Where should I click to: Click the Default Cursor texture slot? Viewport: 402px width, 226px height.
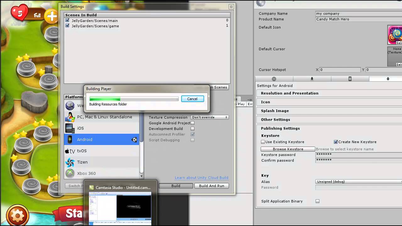tap(395, 56)
